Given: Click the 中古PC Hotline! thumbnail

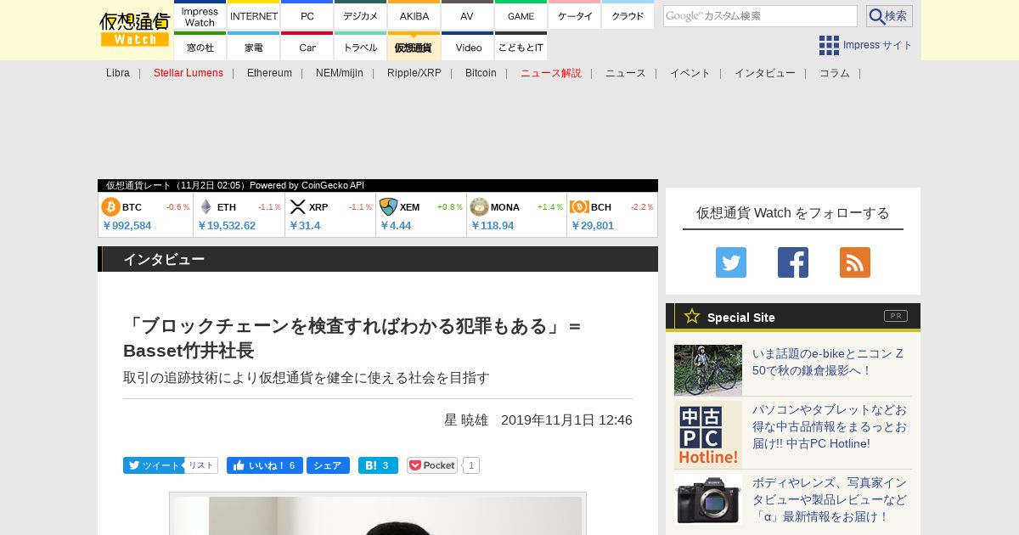Looking at the screenshot, I should tap(708, 435).
